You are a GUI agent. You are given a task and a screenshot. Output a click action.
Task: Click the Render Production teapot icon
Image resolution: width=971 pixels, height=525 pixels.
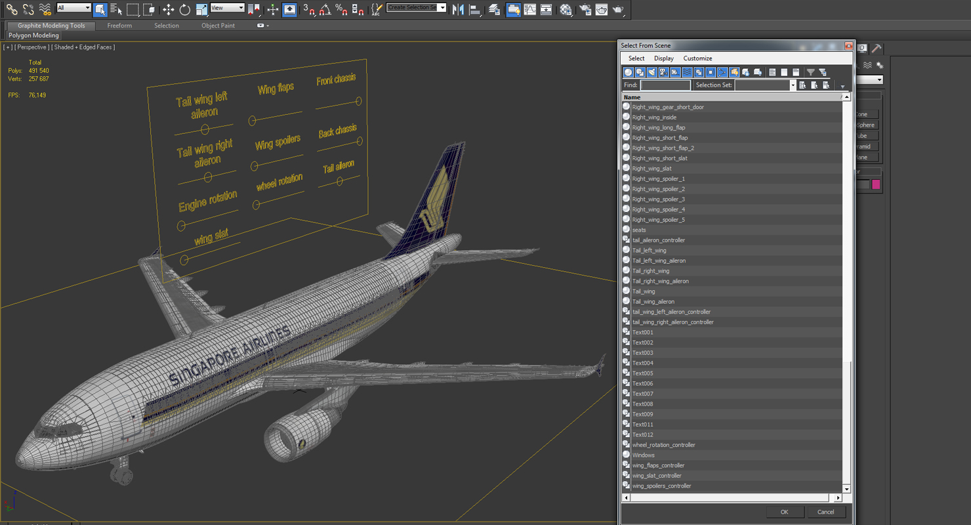[x=618, y=9]
